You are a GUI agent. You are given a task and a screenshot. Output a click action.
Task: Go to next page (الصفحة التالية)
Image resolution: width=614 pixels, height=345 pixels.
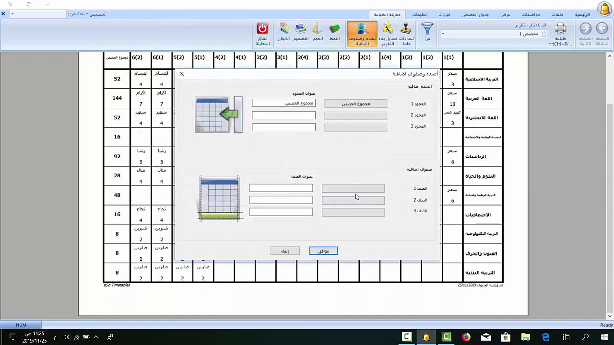[x=586, y=34]
